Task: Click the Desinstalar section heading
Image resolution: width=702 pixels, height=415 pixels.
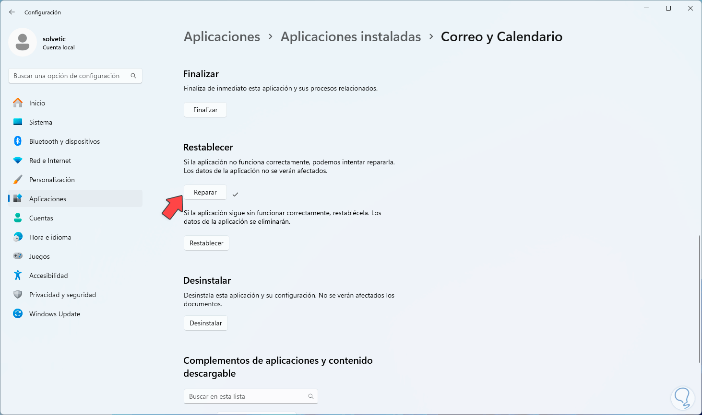Action: (x=207, y=280)
